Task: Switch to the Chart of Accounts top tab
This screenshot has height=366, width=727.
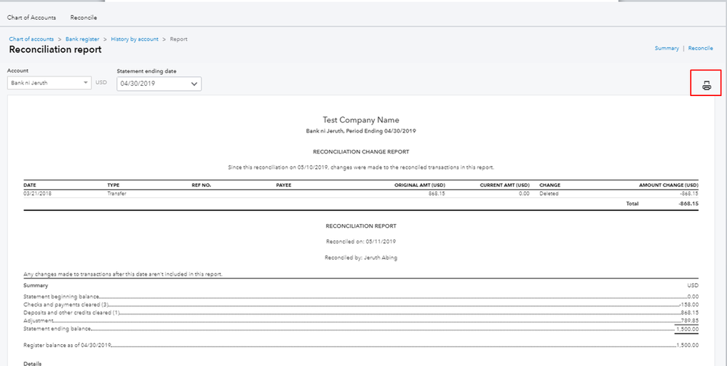Action: 31,17
